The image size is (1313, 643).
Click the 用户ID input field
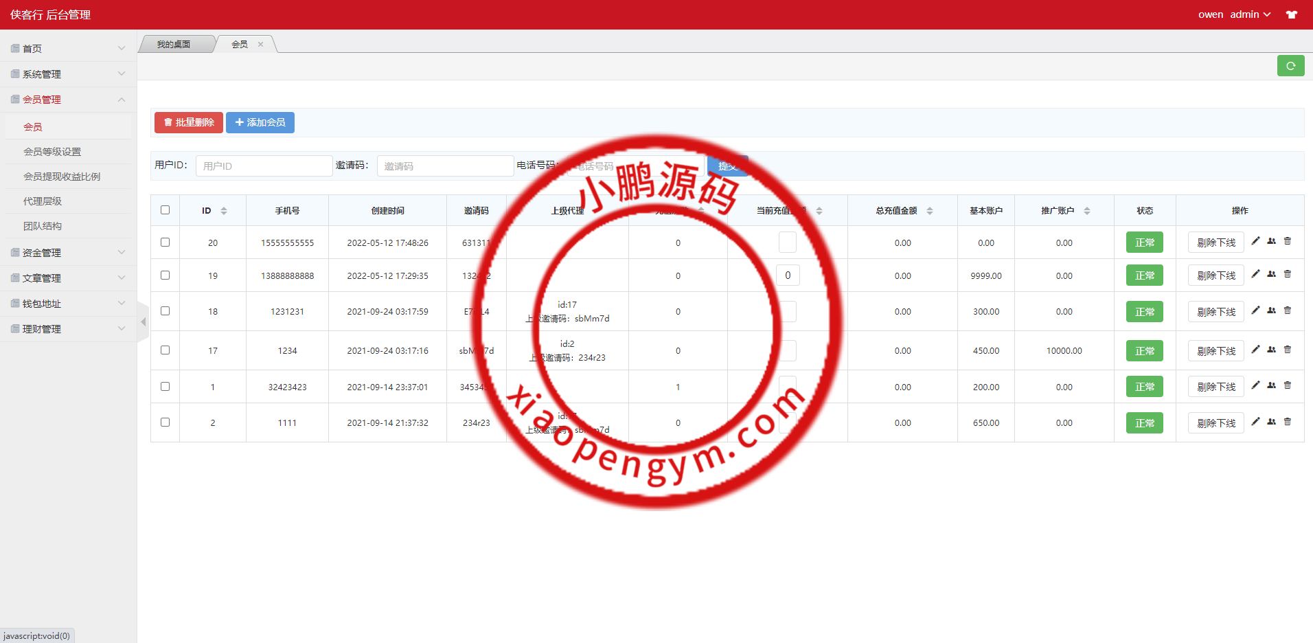pyautogui.click(x=264, y=166)
